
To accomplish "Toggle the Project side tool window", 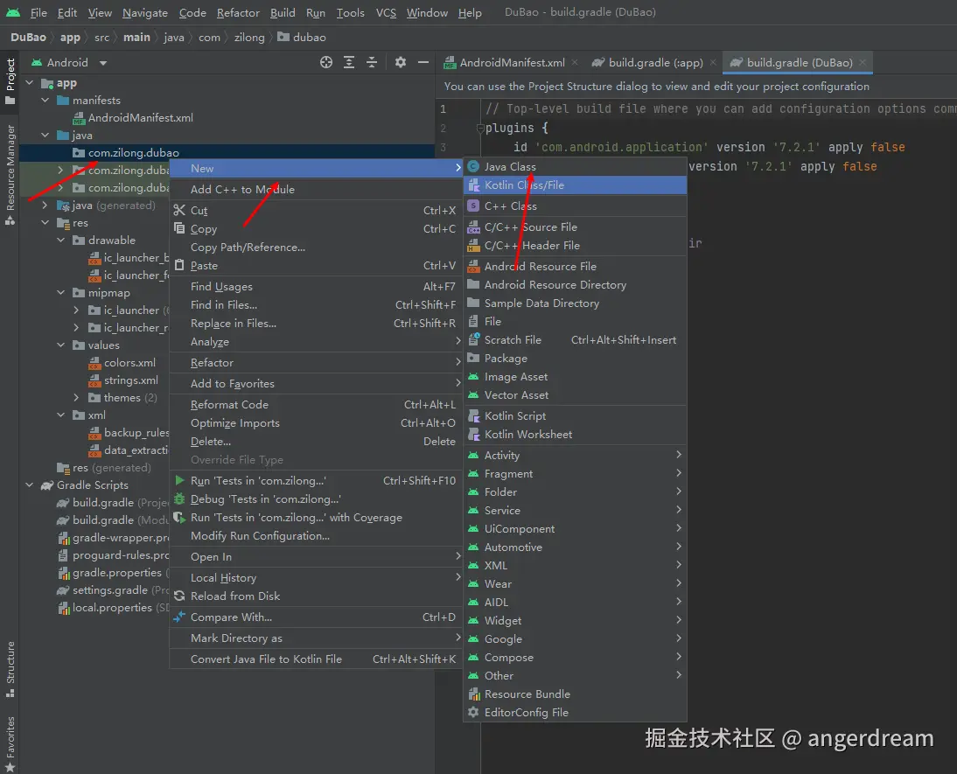I will click(10, 81).
